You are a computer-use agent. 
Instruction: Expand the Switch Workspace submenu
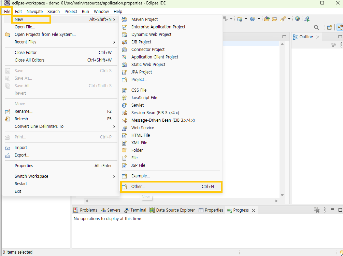[x=61, y=176]
